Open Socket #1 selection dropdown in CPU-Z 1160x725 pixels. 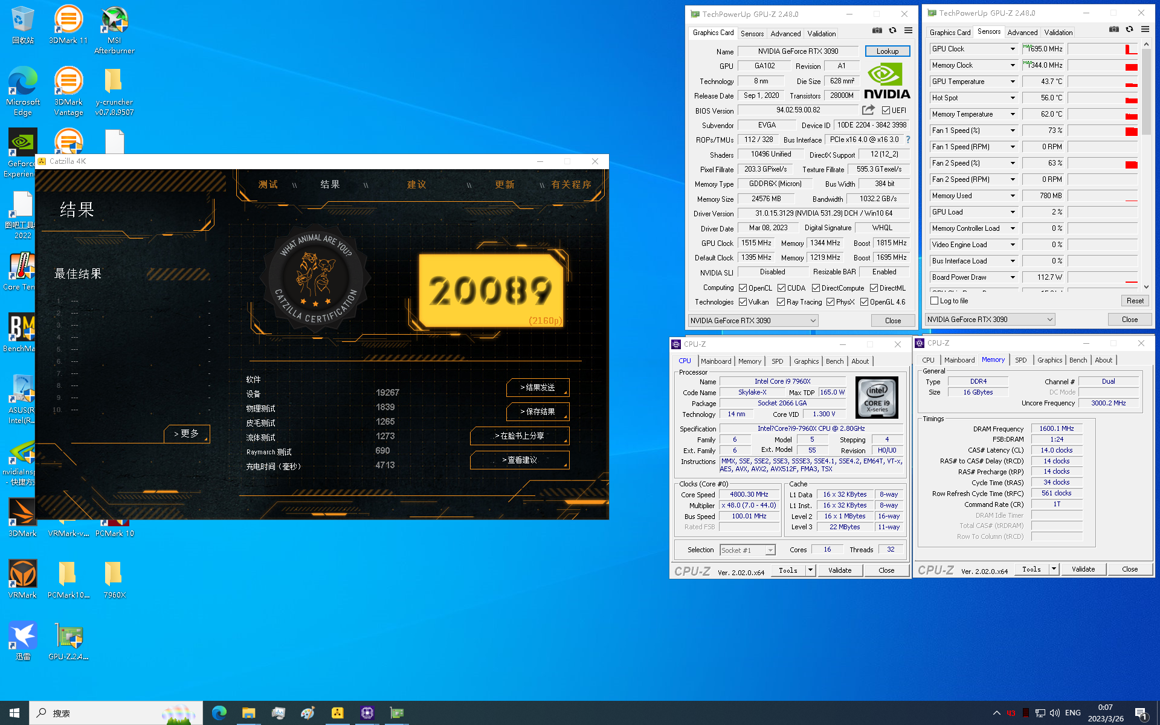tap(748, 550)
